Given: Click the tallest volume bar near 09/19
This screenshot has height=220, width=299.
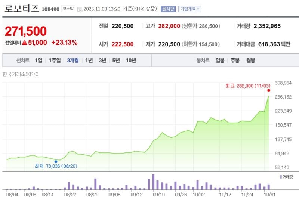Looking at the screenshot, I should [x=153, y=182].
